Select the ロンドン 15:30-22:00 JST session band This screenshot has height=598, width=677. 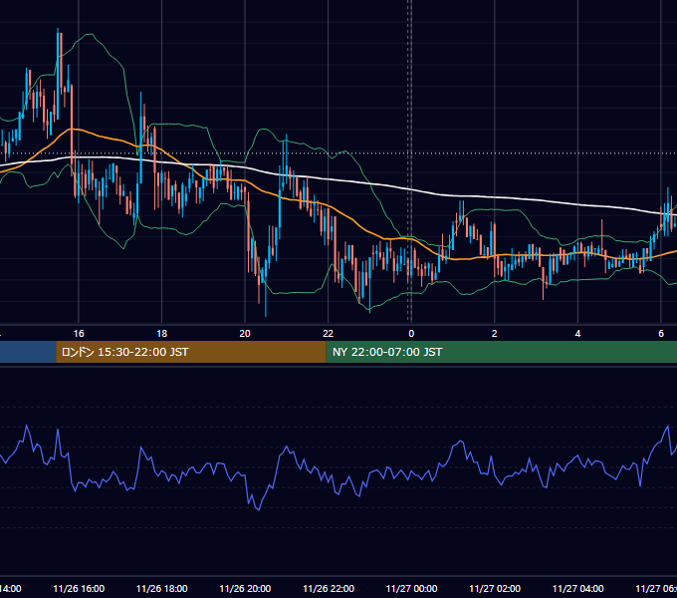tap(191, 352)
